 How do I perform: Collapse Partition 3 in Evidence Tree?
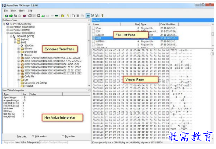[x=8, y=33]
